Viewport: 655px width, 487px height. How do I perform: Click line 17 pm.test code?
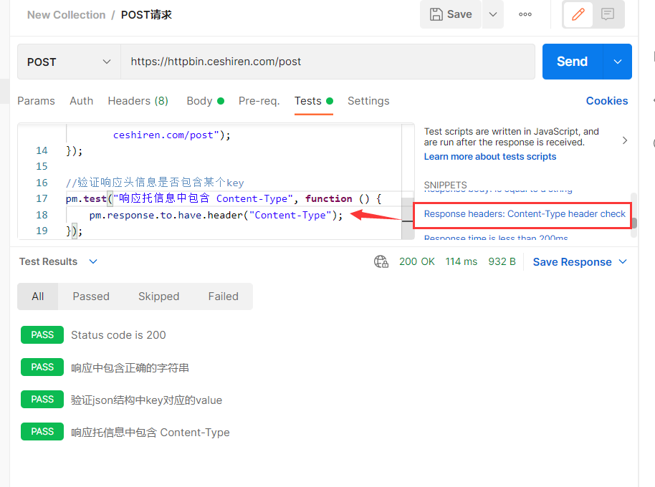click(224, 198)
